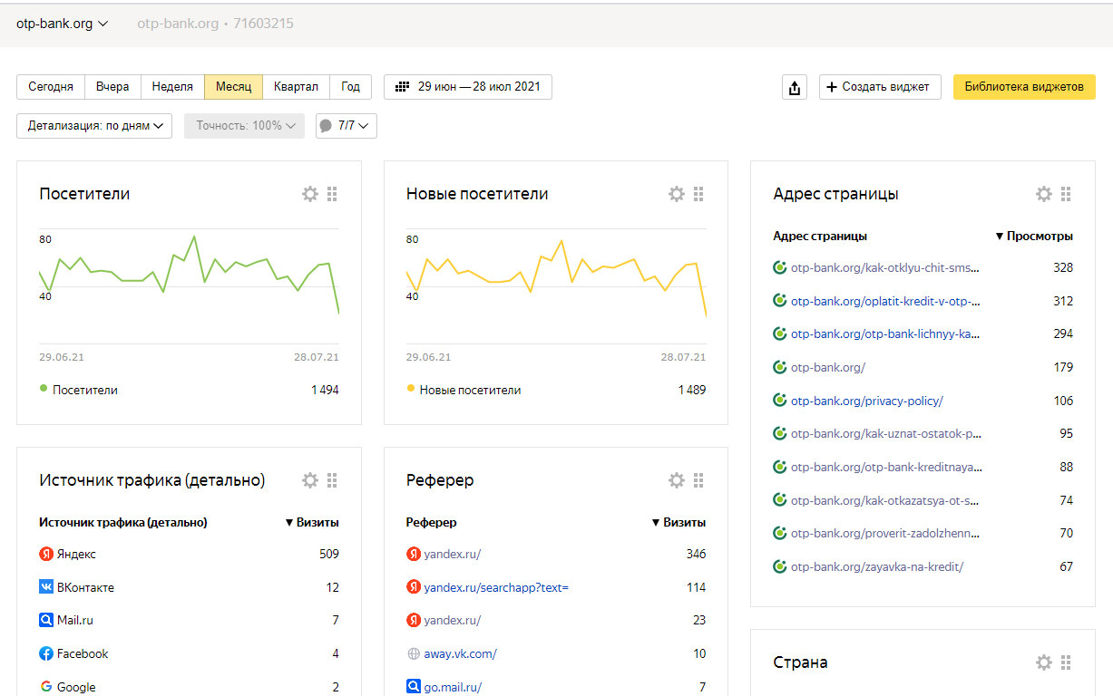Open the 7/7 annotations dropdown
1113x696 pixels.
(346, 126)
